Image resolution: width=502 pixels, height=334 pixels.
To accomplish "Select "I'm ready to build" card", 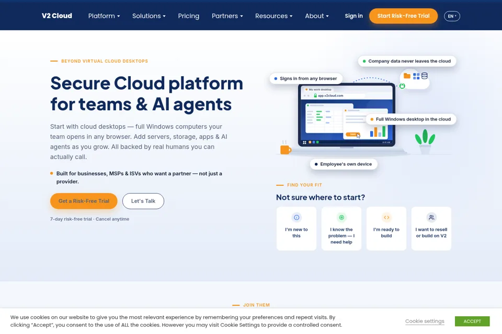I will [386, 229].
